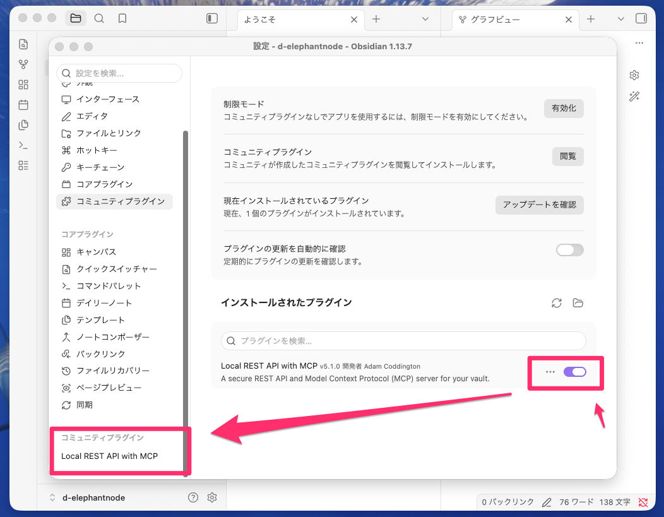
Task: Open コマンドパレット plugin settings
Action: [114, 286]
